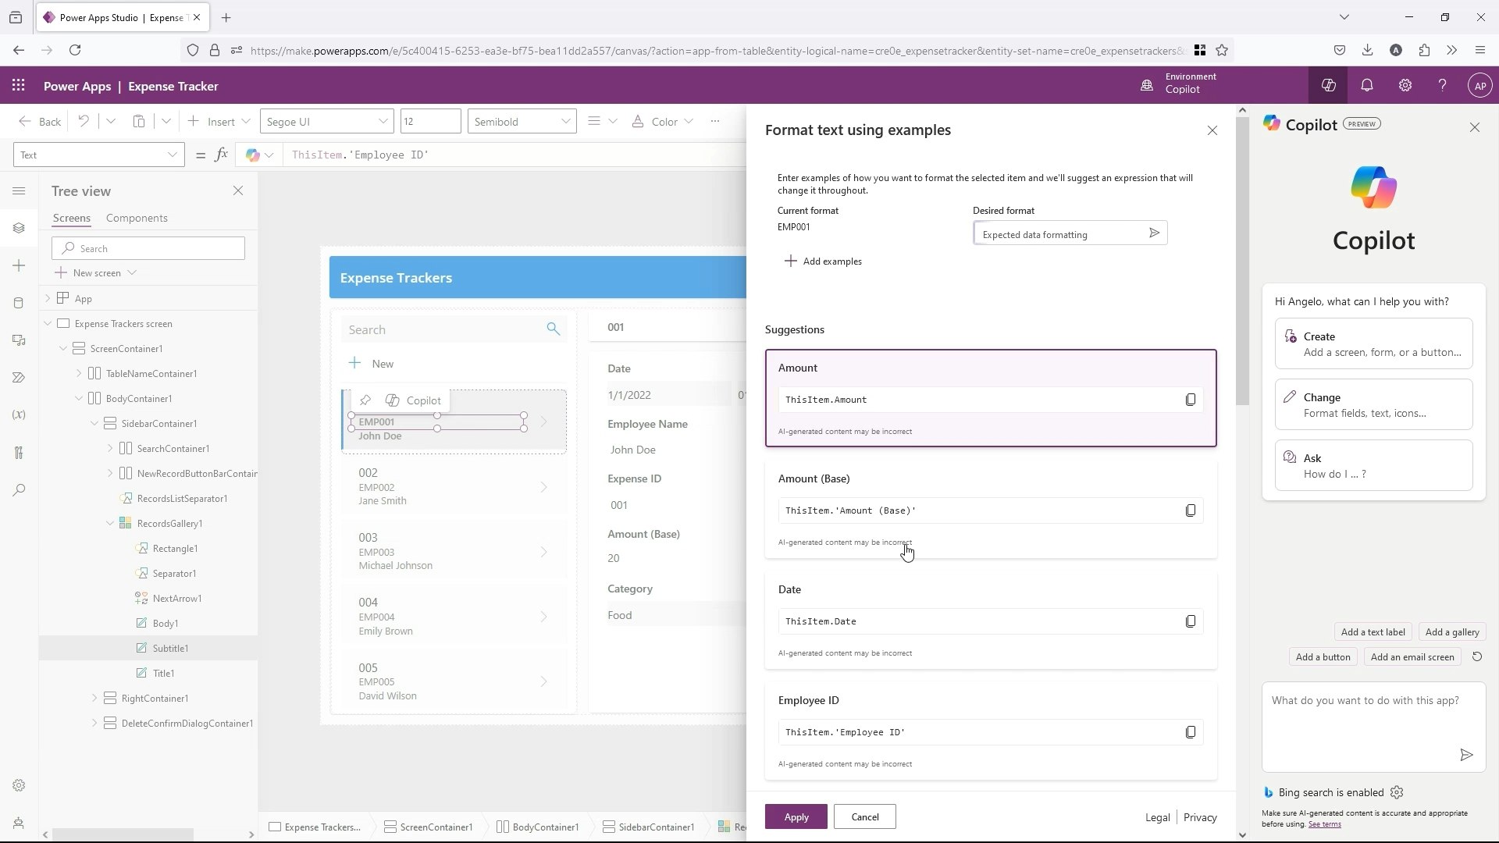
Task: Submit desired format with send arrow
Action: click(1154, 233)
